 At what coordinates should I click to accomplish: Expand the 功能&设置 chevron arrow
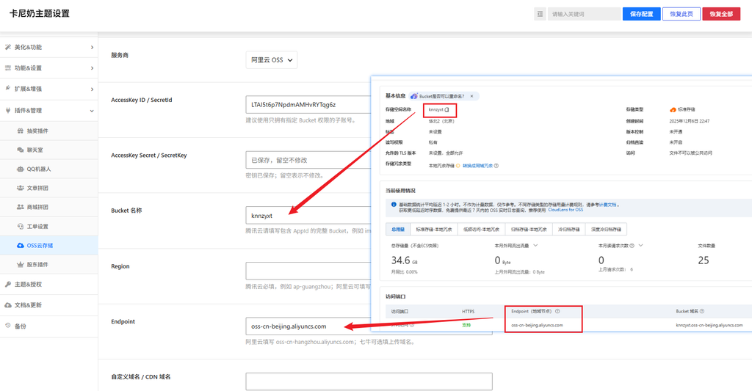(92, 68)
